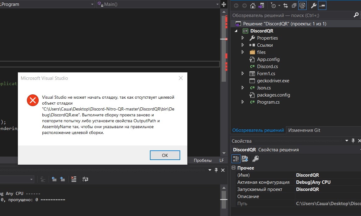Toggle Show All Files in Solution Explorer
This screenshot has height=216, width=361.
pos(302,6)
